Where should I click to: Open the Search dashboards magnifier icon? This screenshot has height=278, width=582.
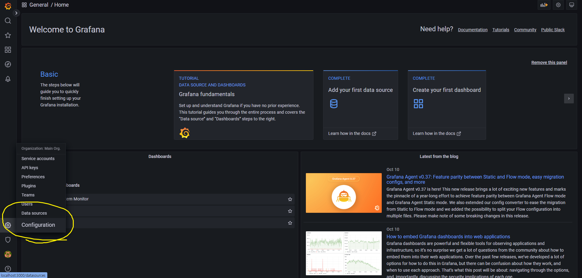(8, 21)
